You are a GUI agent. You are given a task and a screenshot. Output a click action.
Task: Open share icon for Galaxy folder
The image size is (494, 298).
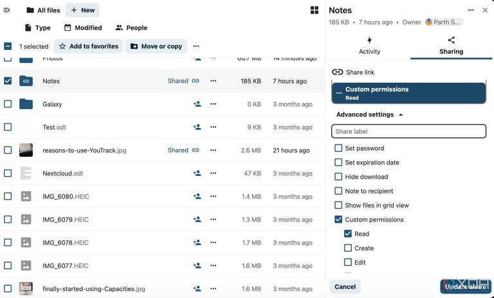[197, 104]
